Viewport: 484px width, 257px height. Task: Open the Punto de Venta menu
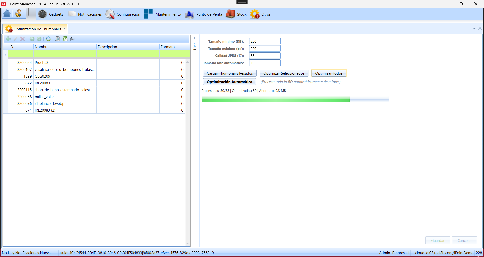point(209,14)
